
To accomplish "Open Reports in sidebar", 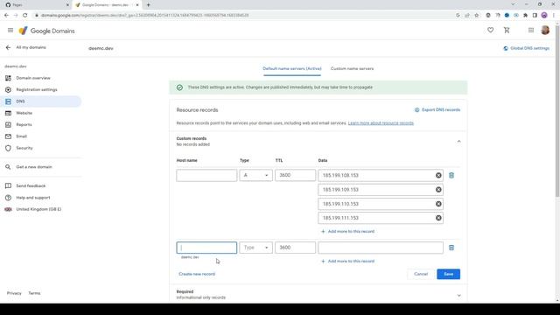I will [24, 124].
